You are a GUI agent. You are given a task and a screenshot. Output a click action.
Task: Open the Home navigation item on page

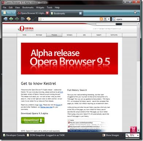24,35
